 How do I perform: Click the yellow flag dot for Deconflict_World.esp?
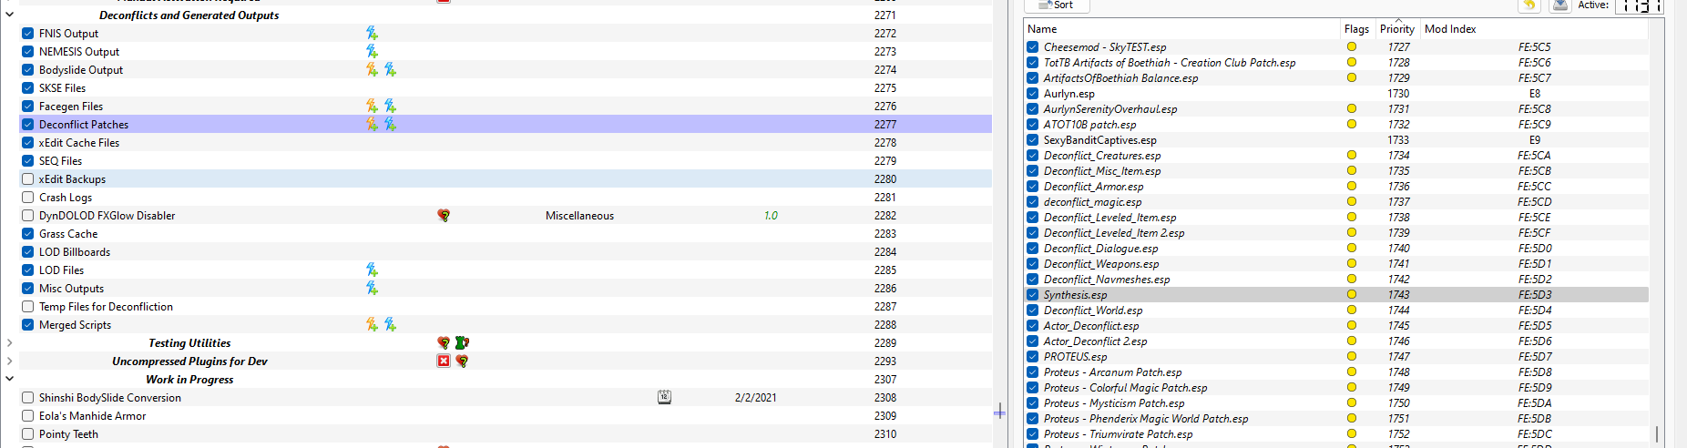click(x=1352, y=311)
